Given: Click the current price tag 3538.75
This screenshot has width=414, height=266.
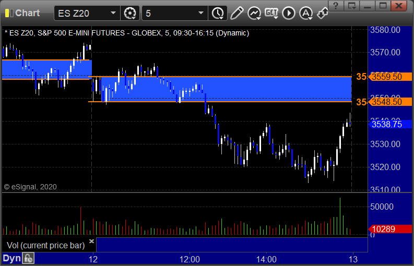Looking at the screenshot, I should pos(390,124).
